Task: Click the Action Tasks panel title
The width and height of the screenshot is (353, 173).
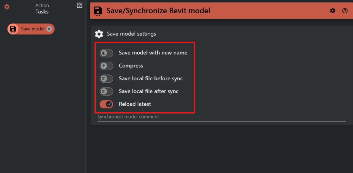Action: tap(42, 9)
